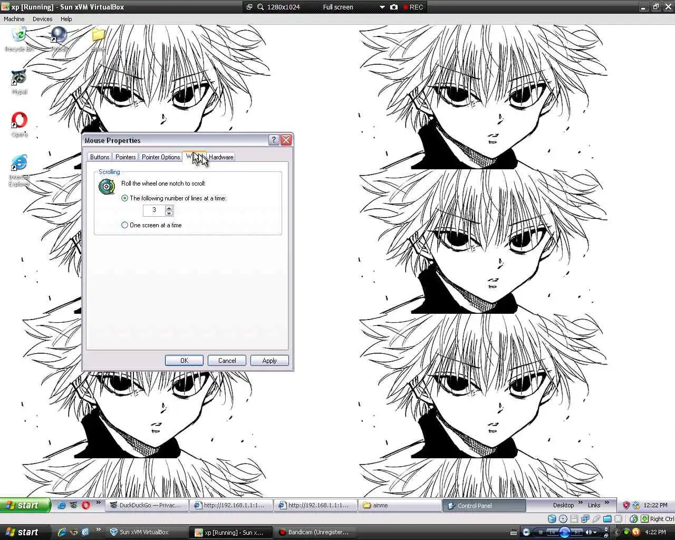Click VirtualBox shared folders status icon

coord(607,519)
